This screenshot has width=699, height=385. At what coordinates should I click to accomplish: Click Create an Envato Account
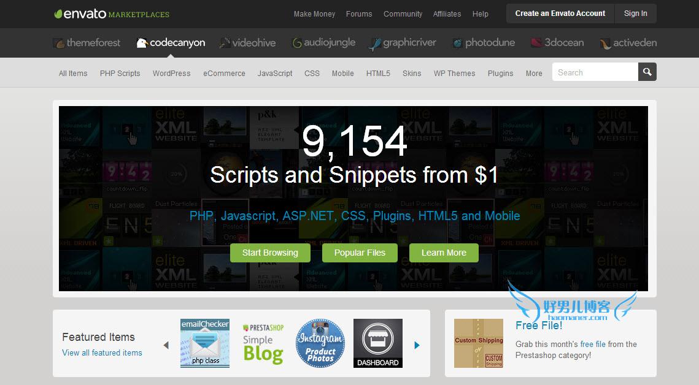(560, 13)
